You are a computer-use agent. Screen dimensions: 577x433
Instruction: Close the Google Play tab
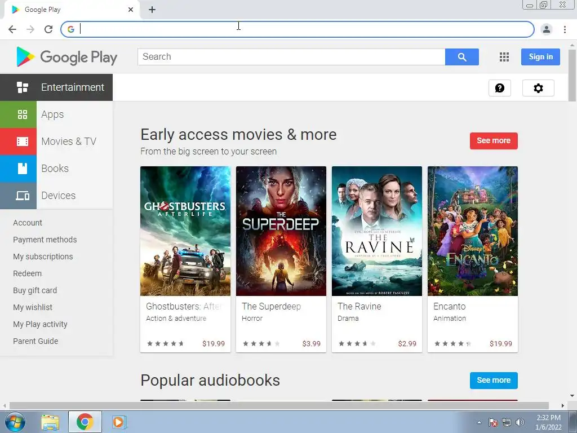[131, 10]
